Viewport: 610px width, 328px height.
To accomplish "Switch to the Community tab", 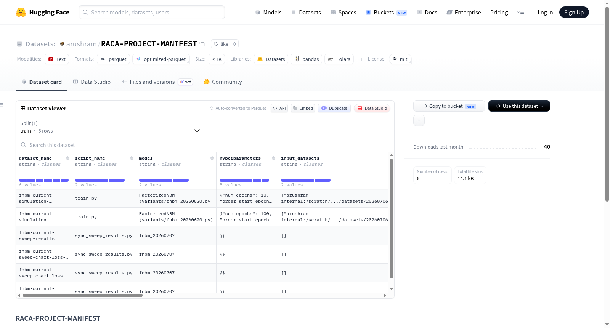I will (x=223, y=82).
